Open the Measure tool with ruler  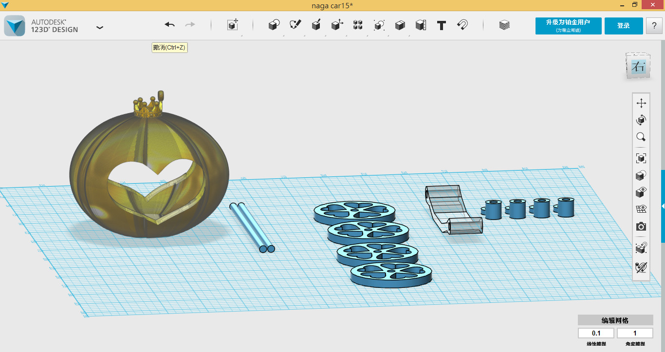coord(421,25)
